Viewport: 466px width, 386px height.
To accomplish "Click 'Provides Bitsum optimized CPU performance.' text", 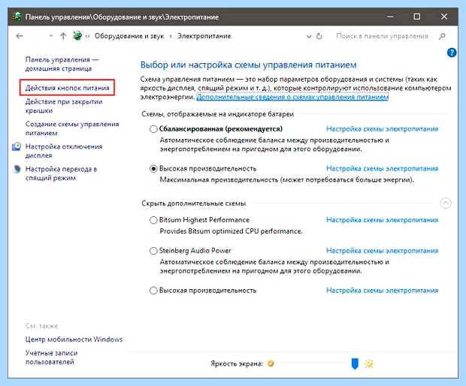I will (231, 231).
